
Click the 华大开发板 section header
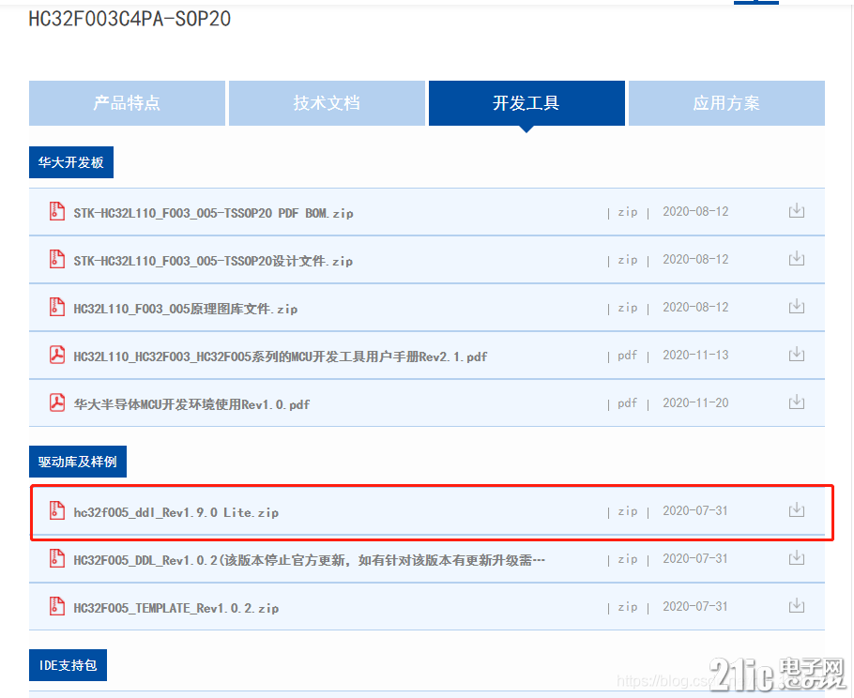coord(71,162)
